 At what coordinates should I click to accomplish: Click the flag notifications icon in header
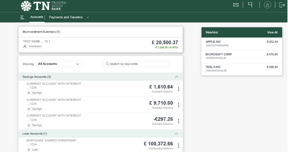coord(250,5)
